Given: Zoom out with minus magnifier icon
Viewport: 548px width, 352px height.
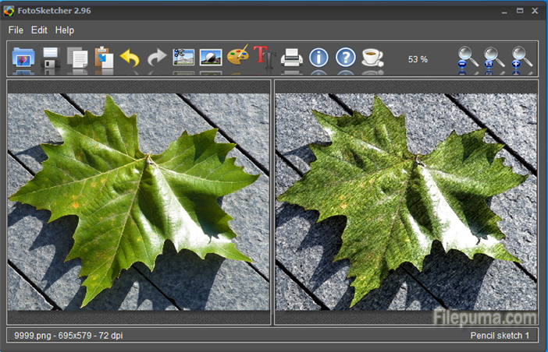Looking at the screenshot, I should click(468, 58).
